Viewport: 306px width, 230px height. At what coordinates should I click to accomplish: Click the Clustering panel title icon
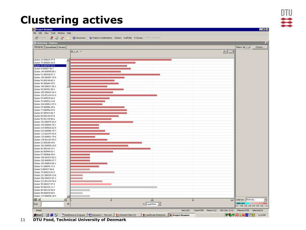tap(35, 43)
